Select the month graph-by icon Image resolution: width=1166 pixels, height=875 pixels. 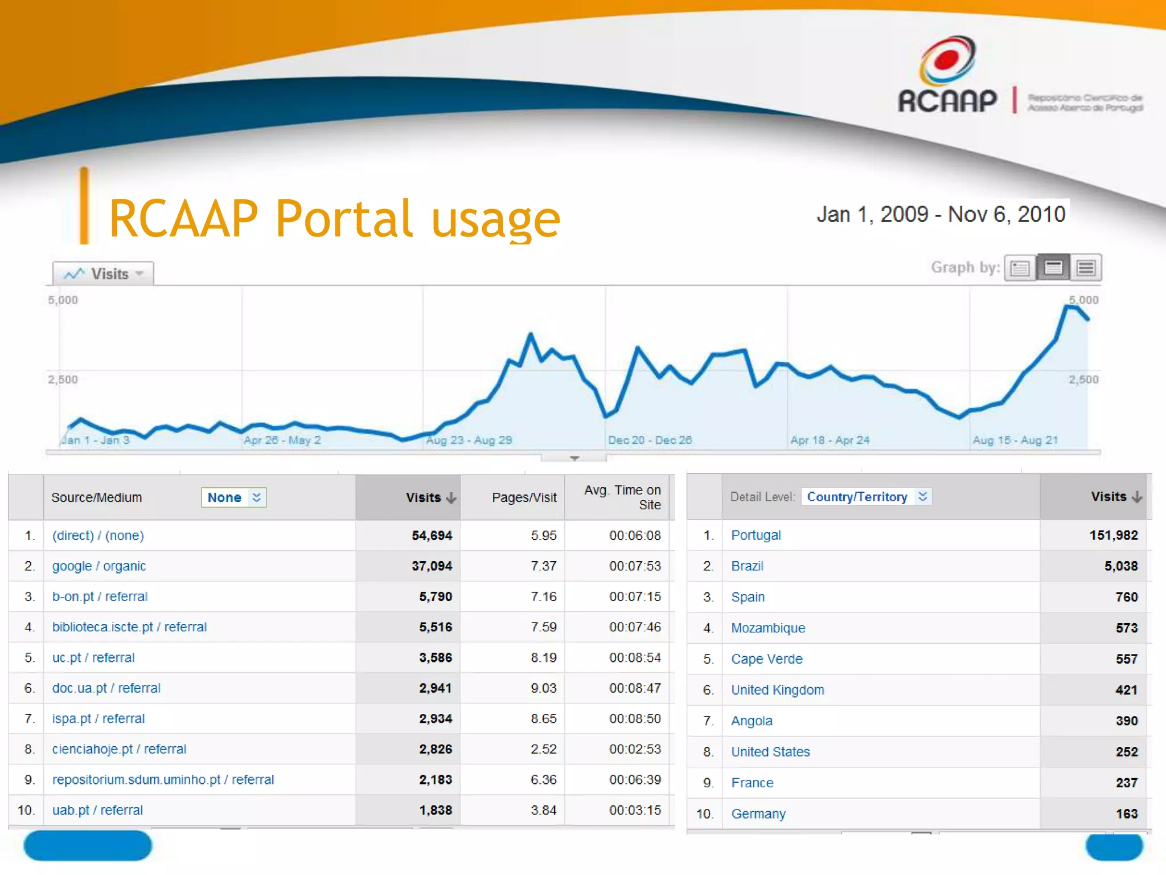point(1086,268)
